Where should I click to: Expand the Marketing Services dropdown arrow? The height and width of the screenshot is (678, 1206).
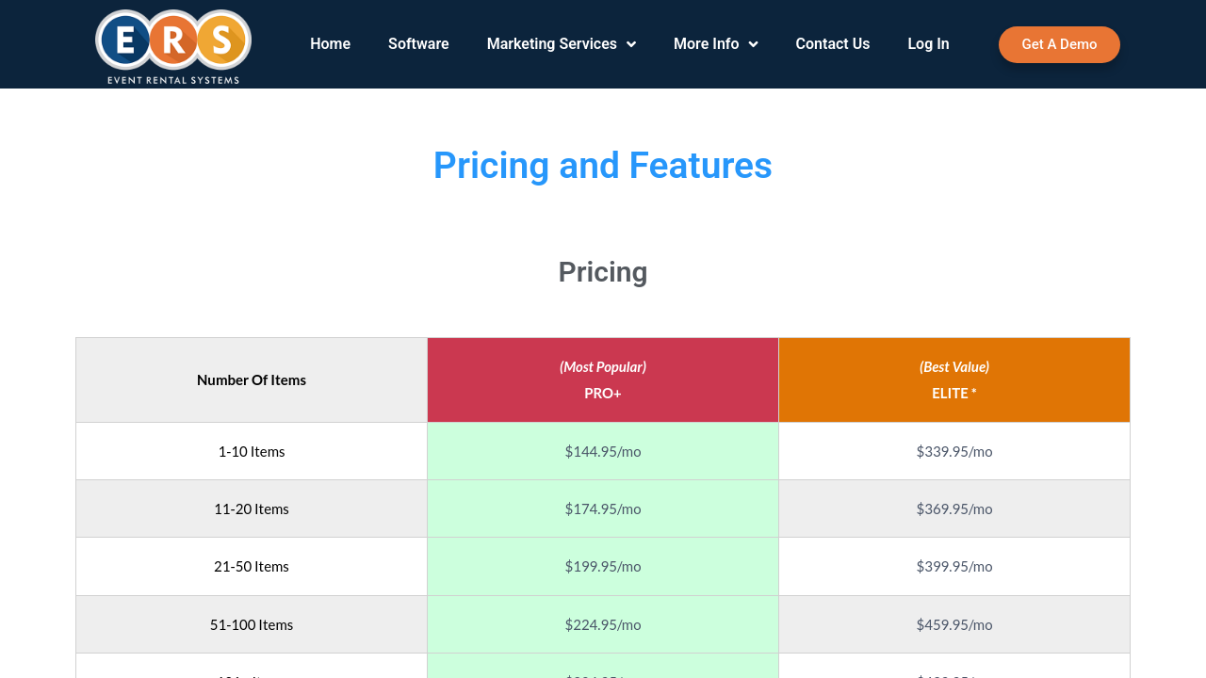[631, 44]
